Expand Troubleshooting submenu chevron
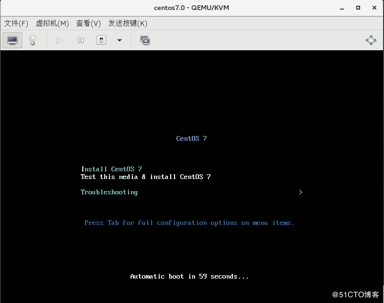384x303 pixels. (300, 192)
